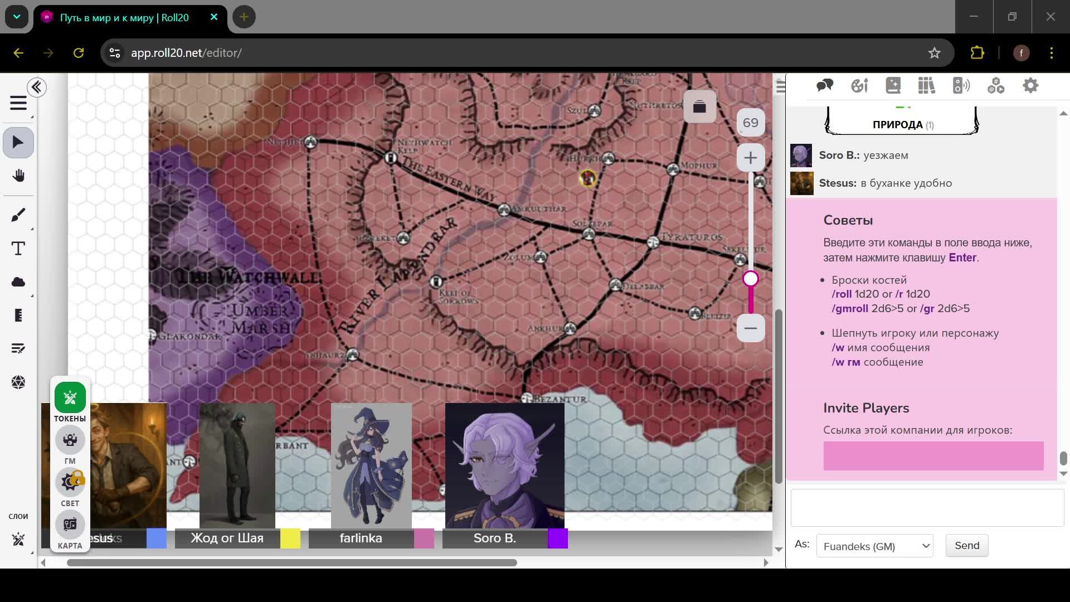Open the Fog of War cloud tool
This screenshot has height=602, width=1070.
(18, 282)
